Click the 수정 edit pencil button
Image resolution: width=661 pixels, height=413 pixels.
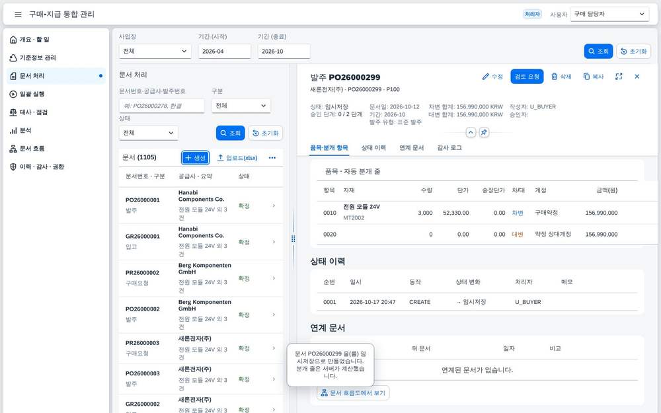pos(492,76)
